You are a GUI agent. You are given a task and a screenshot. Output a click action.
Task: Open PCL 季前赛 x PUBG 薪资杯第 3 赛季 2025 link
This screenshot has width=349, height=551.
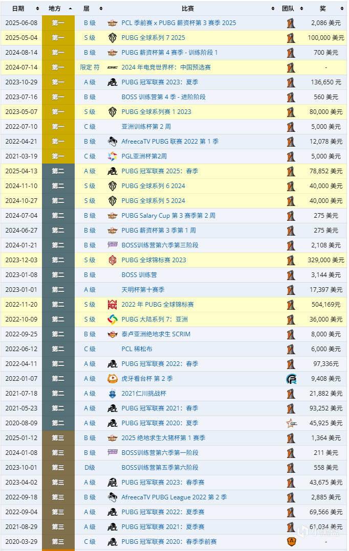pyautogui.click(x=179, y=23)
